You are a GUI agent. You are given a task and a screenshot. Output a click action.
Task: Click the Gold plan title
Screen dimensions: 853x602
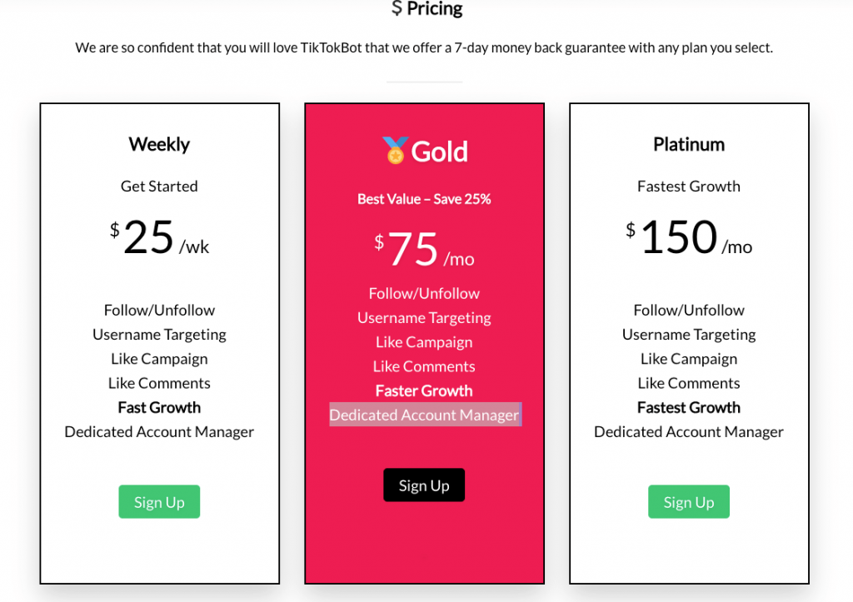pos(439,152)
